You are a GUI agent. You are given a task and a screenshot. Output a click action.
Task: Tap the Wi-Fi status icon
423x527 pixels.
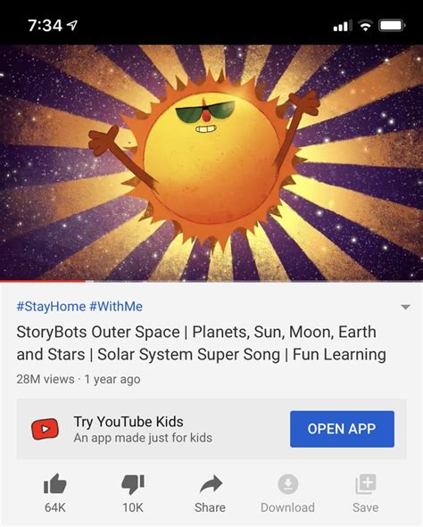click(x=365, y=26)
